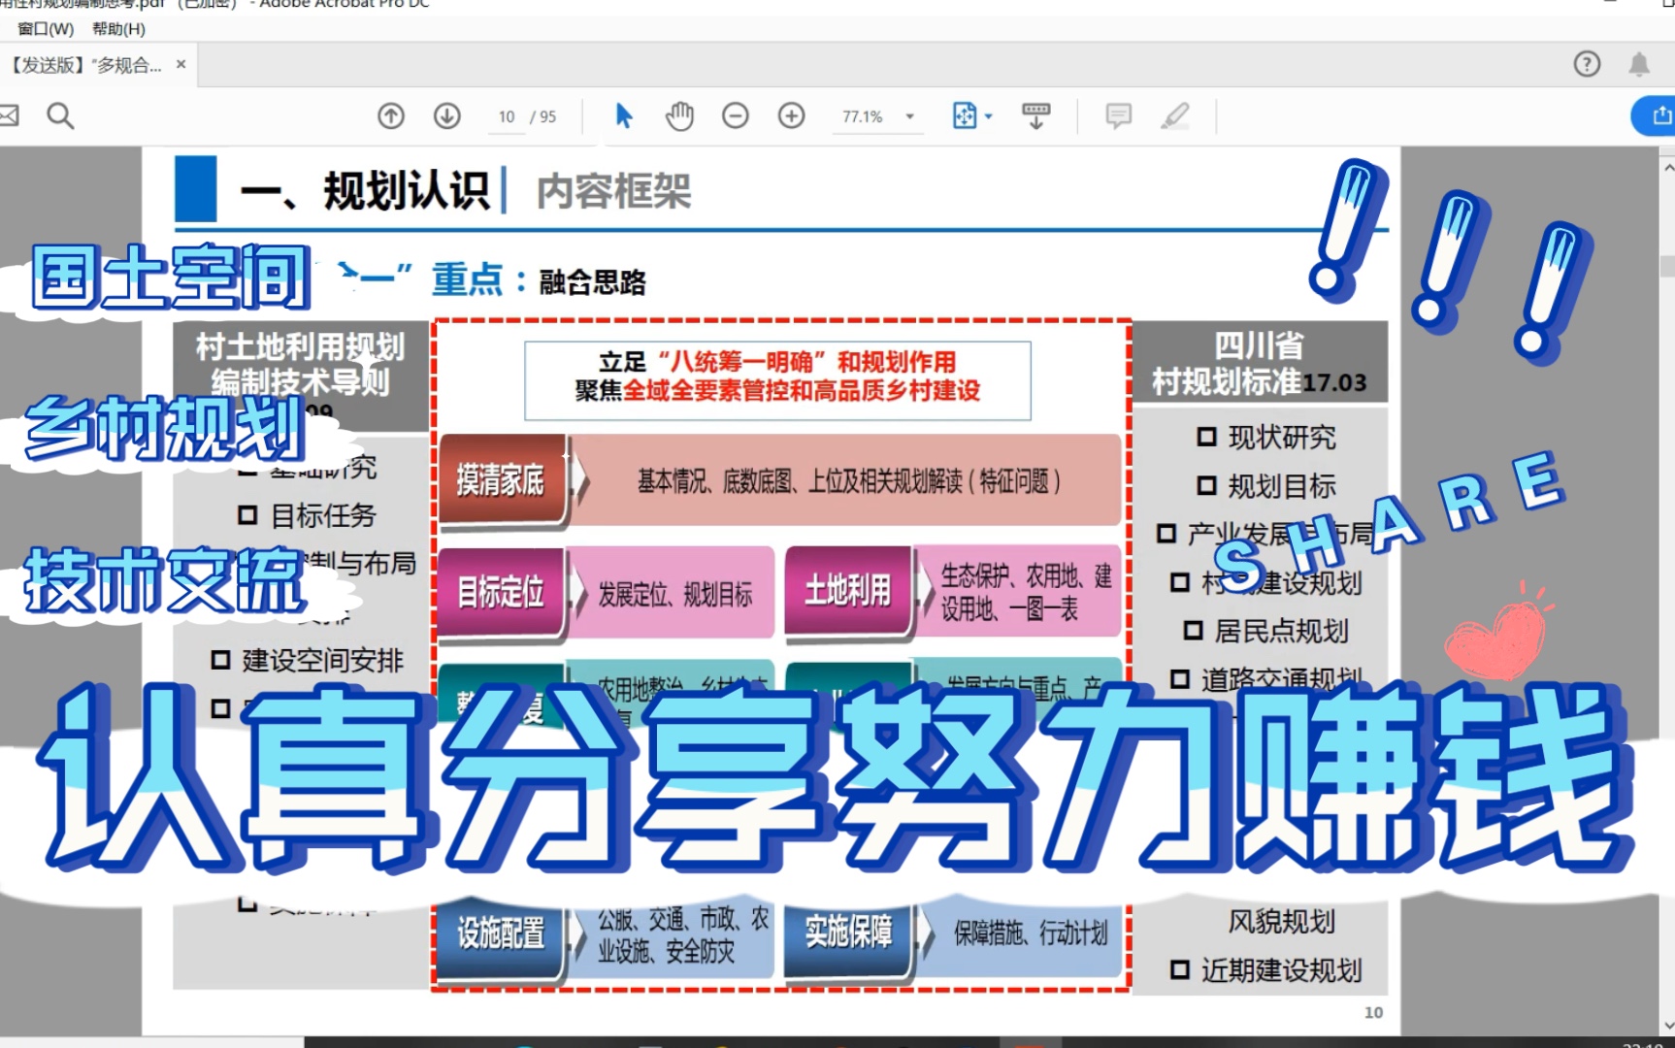This screenshot has height=1048, width=1675.
Task: Click the 村土地利用规划编制技术导则 header
Action: point(301,364)
